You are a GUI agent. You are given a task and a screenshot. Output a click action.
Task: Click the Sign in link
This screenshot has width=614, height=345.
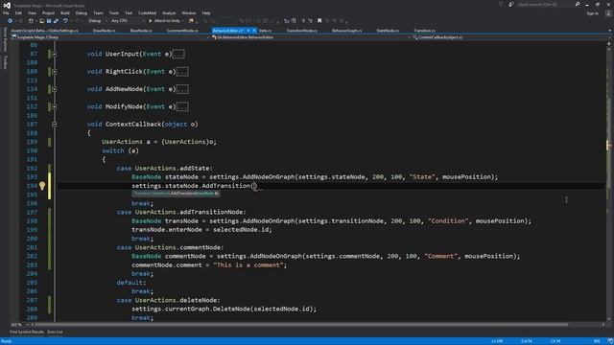point(592,13)
